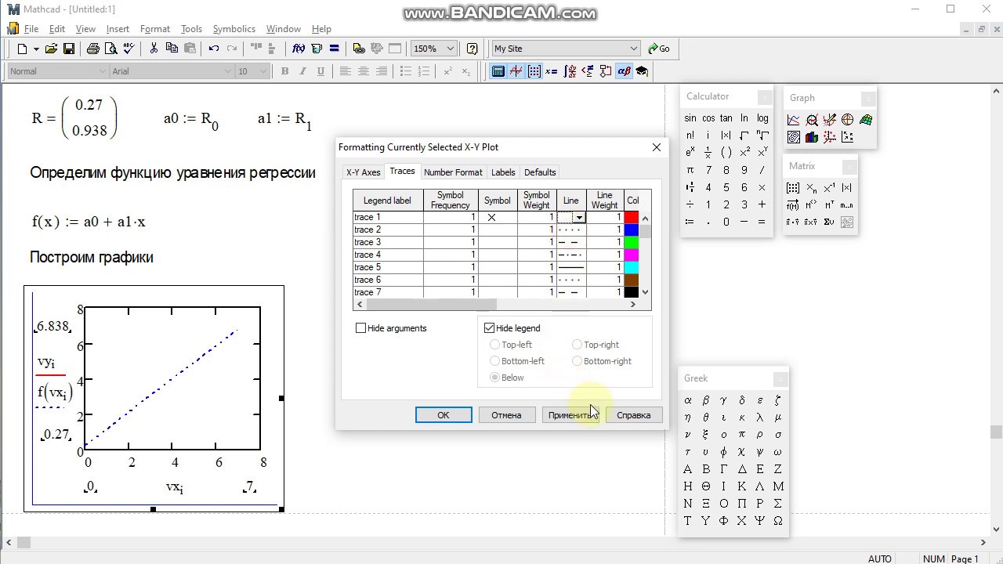Click the OK button in dialog
This screenshot has width=1003, height=564.
(x=444, y=415)
